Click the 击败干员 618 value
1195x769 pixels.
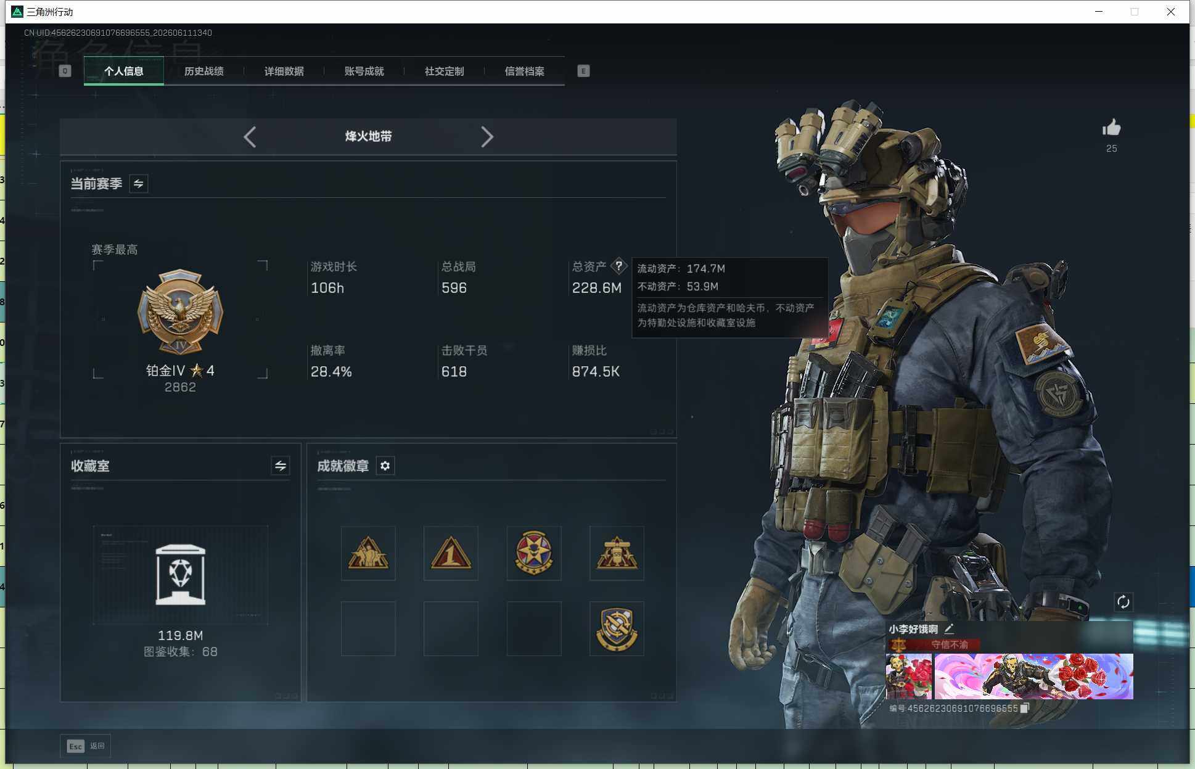point(454,372)
